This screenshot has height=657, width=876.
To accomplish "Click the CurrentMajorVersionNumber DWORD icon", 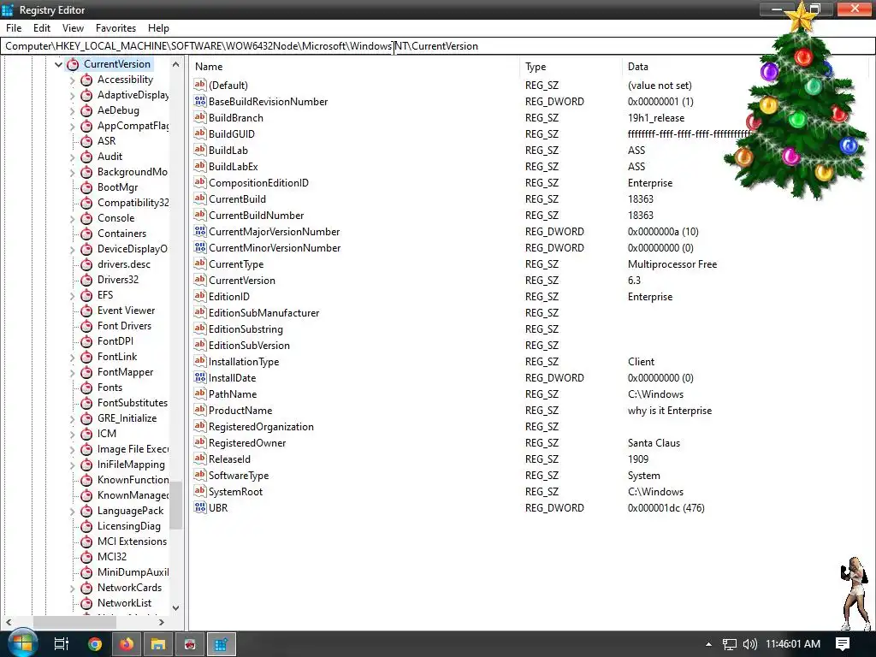I will pos(200,231).
